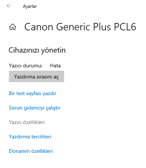This screenshot has height=168, width=146.
Task: Follow the blue Sorun gidericiyi çalıştır link
Action: coord(34,108)
